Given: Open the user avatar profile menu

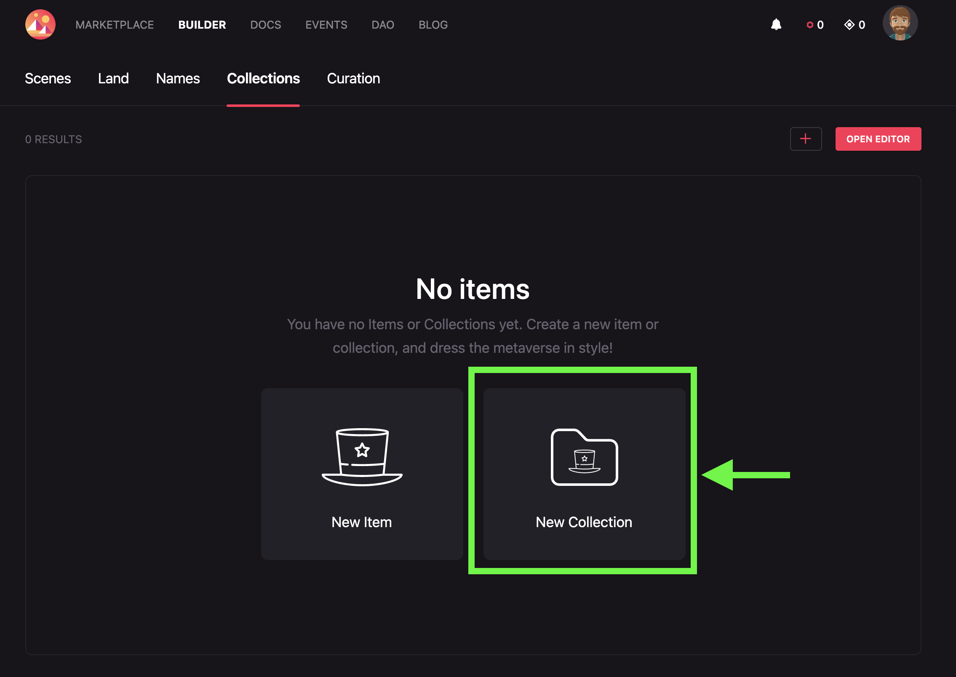Looking at the screenshot, I should [x=900, y=23].
